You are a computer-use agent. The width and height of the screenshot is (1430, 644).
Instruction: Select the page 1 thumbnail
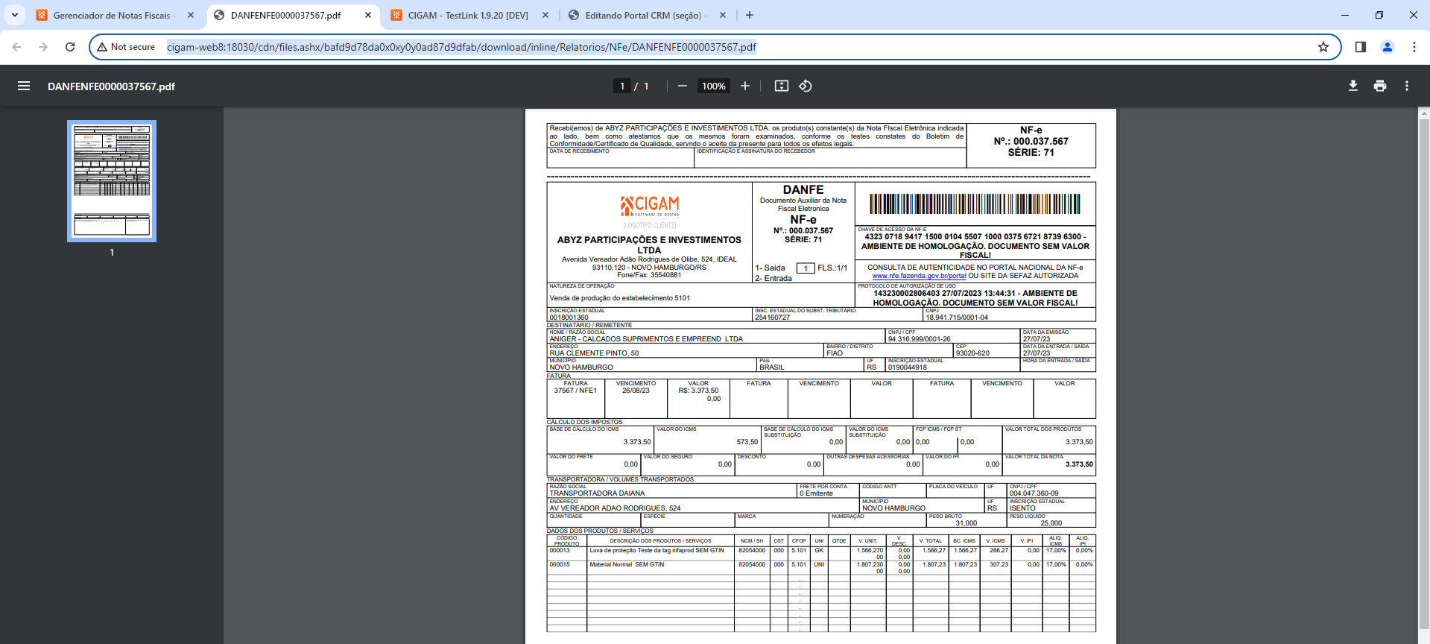coord(112,181)
